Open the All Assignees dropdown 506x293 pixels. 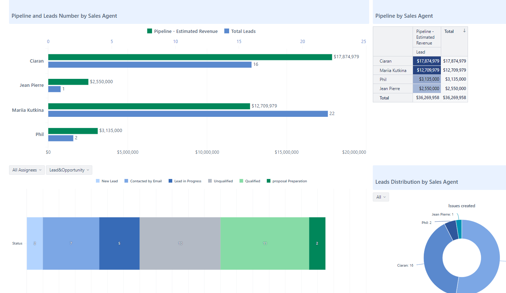coord(26,170)
